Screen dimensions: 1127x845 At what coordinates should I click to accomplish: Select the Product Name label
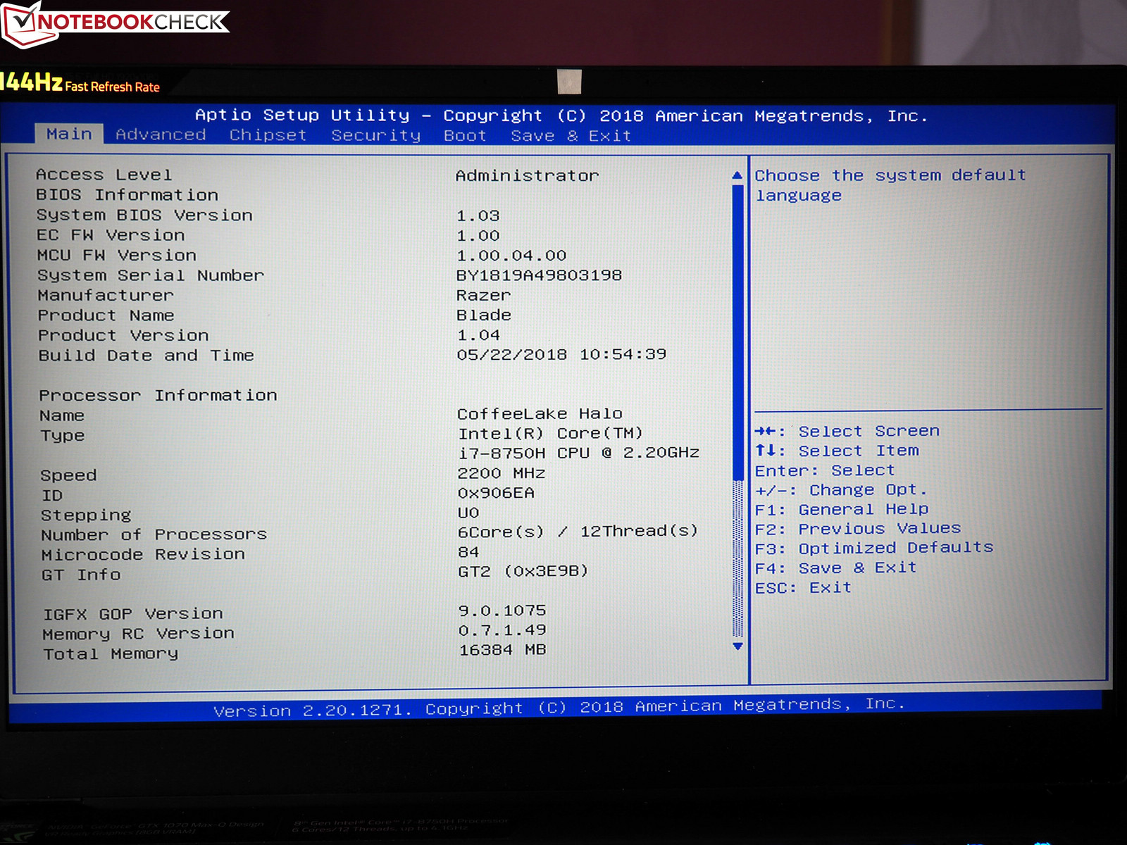106,315
